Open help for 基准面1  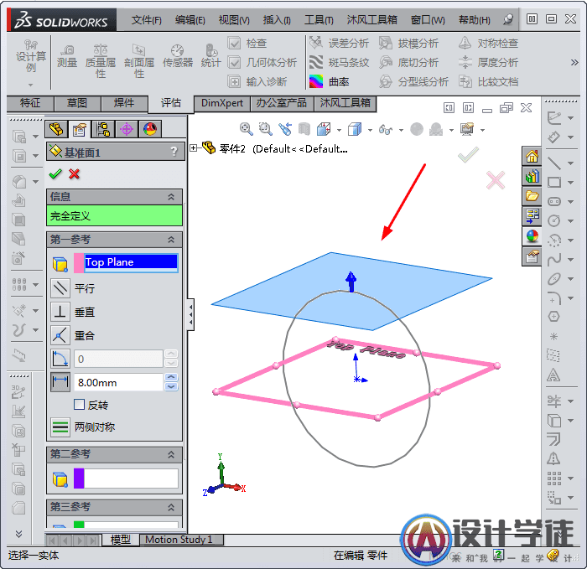[x=174, y=152]
